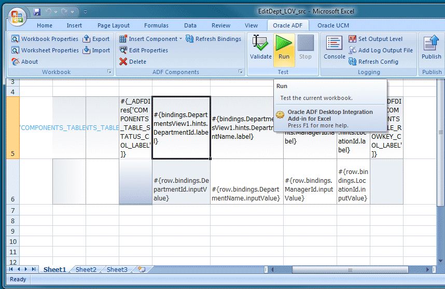The width and height of the screenshot is (445, 289).
Task: Click the Undo button
Action: 49,12
